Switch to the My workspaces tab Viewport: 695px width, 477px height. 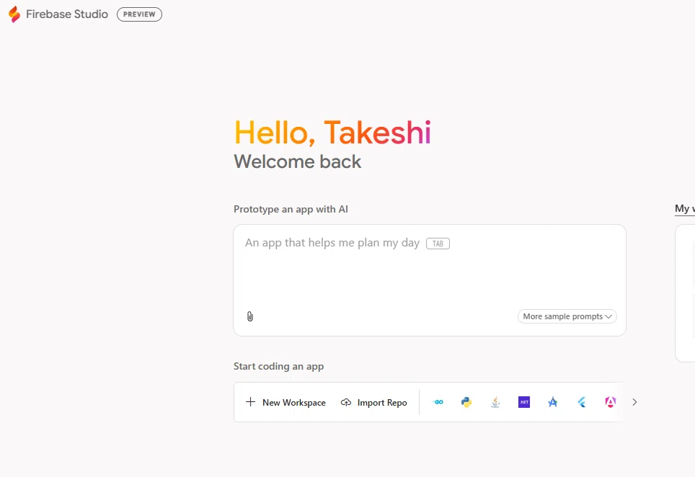pyautogui.click(x=685, y=209)
